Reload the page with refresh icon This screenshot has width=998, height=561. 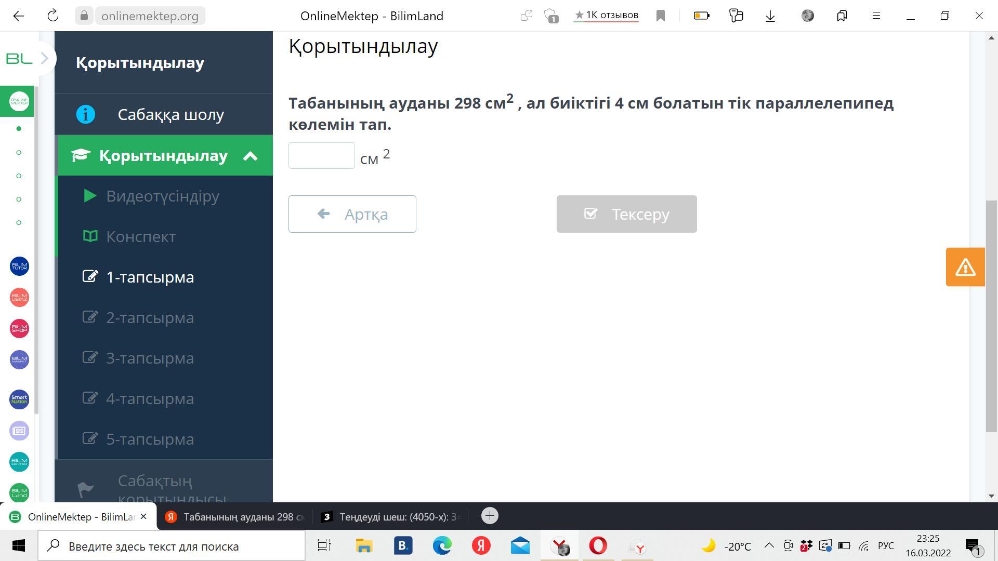[x=52, y=16]
